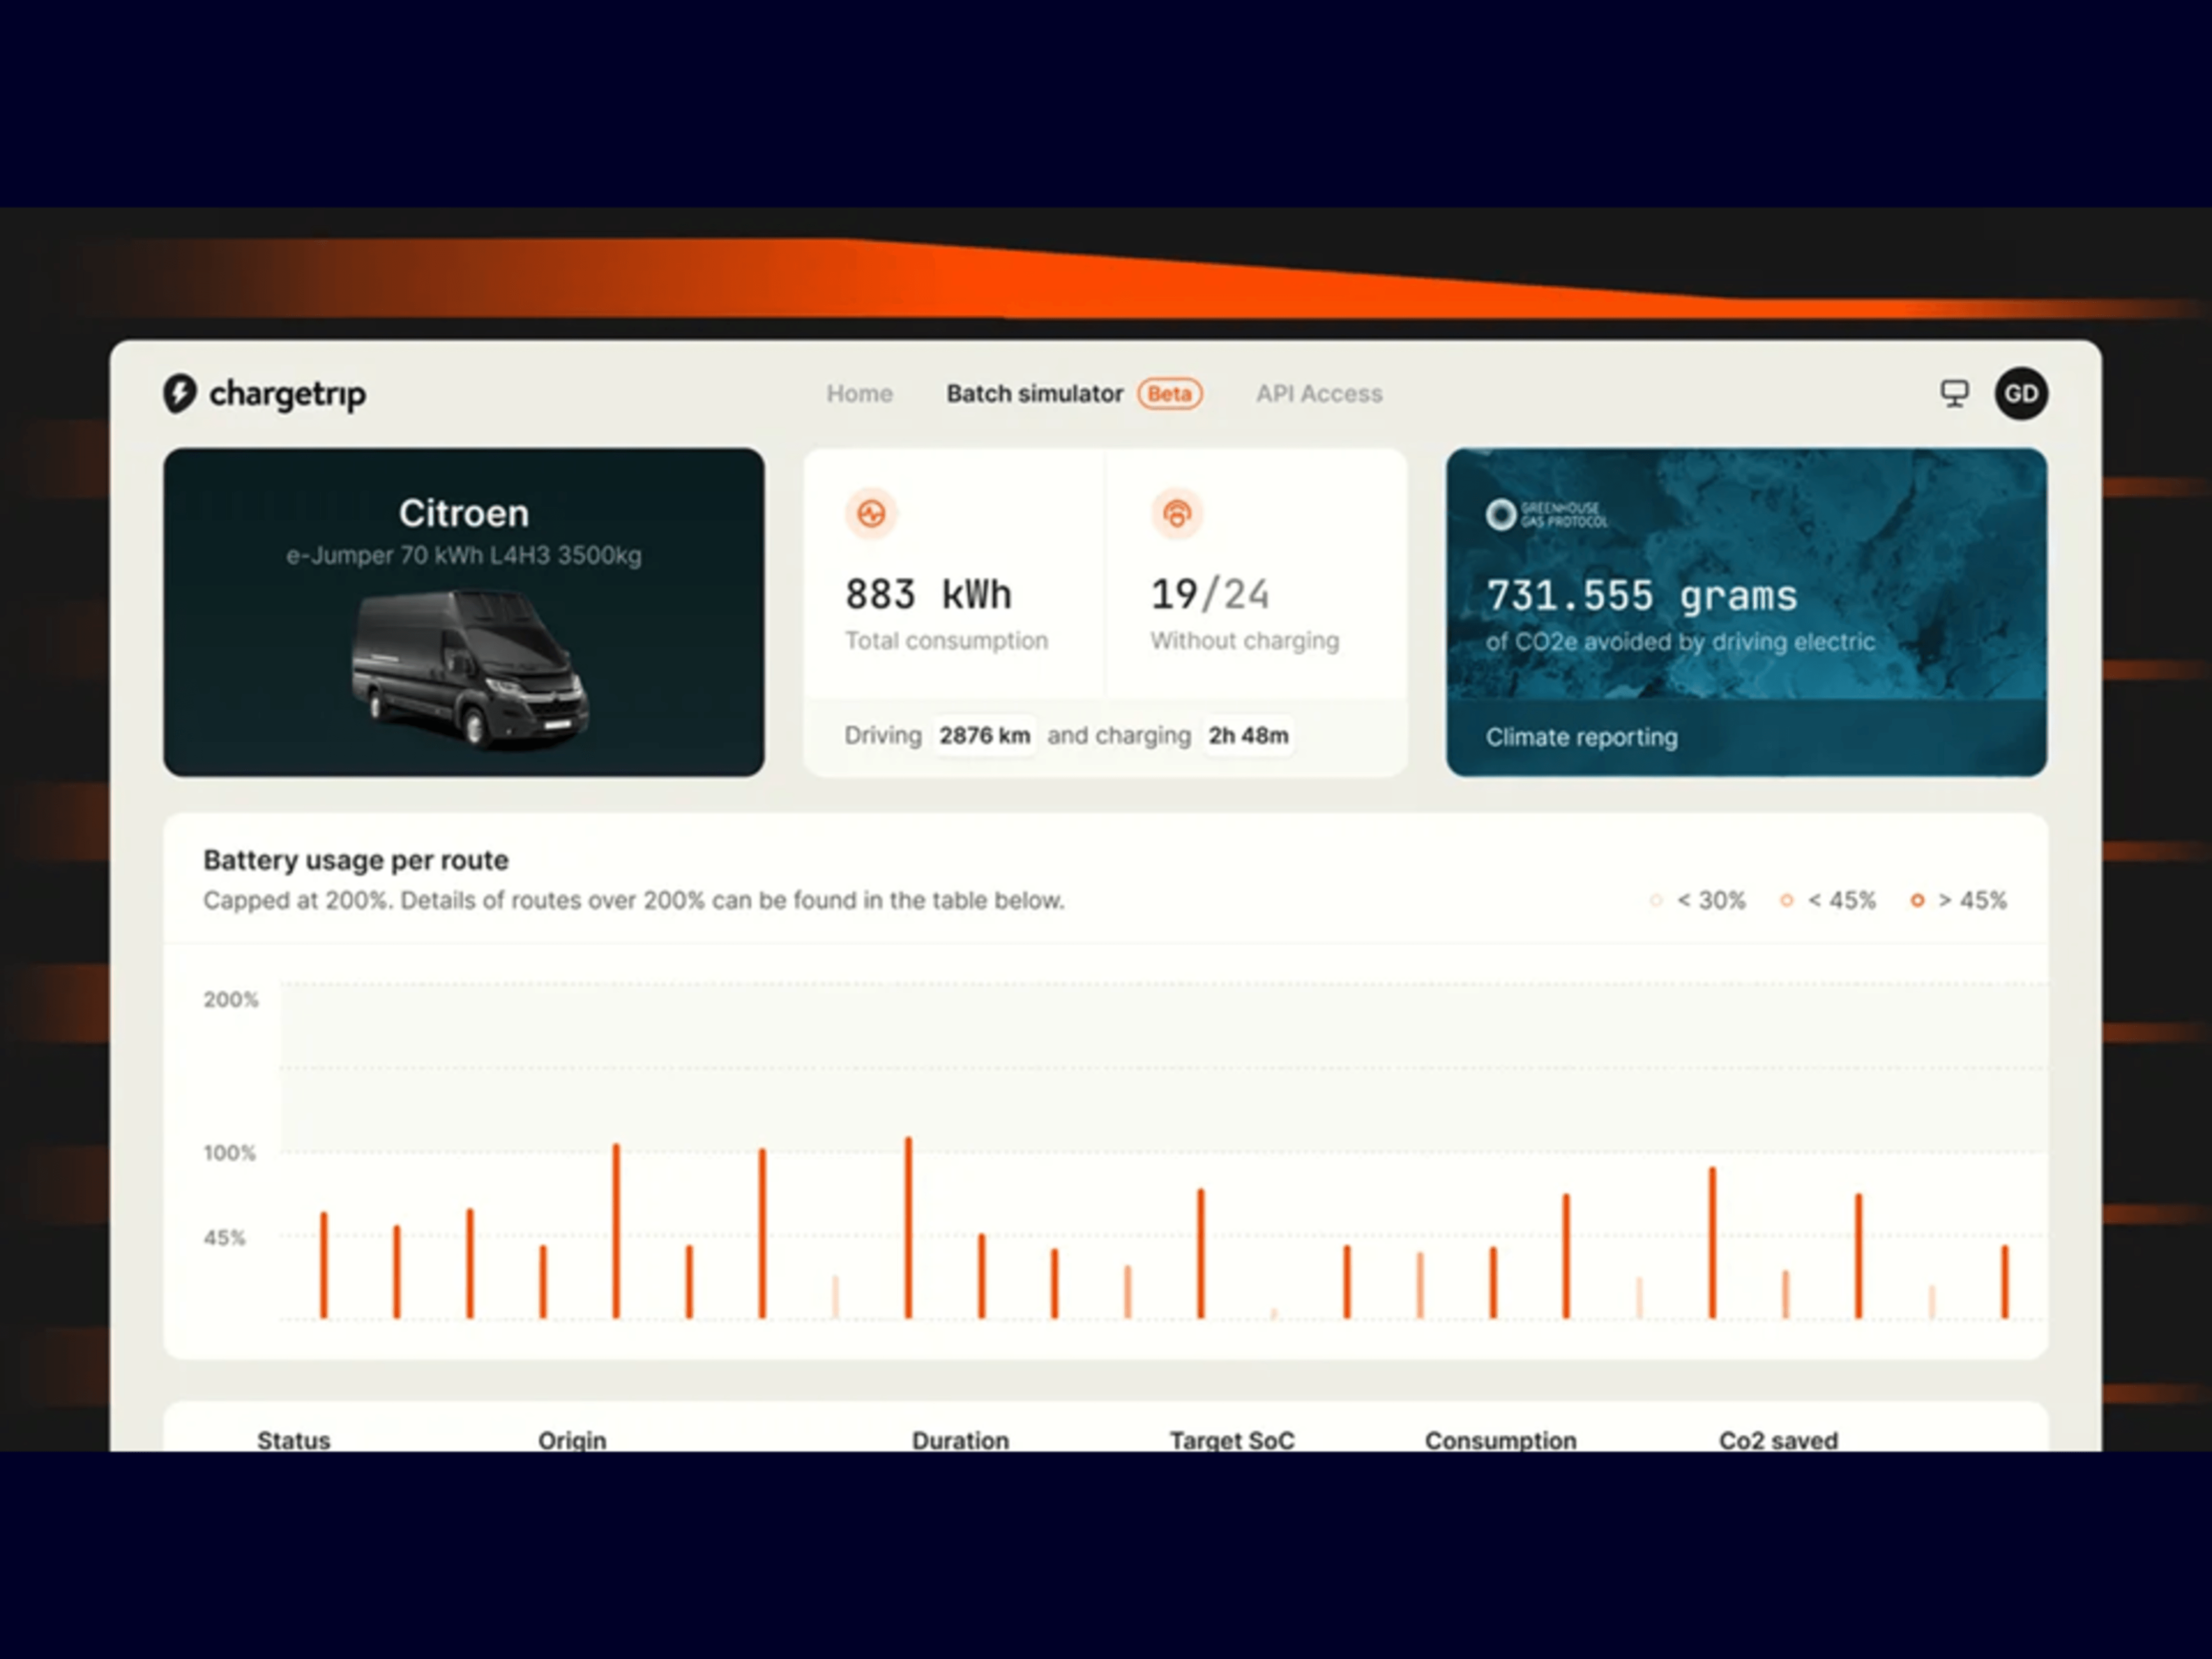
Task: Sort table by Duration column
Action: point(960,1440)
